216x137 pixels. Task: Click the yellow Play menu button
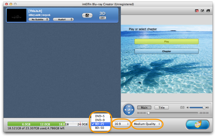(x=166, y=42)
